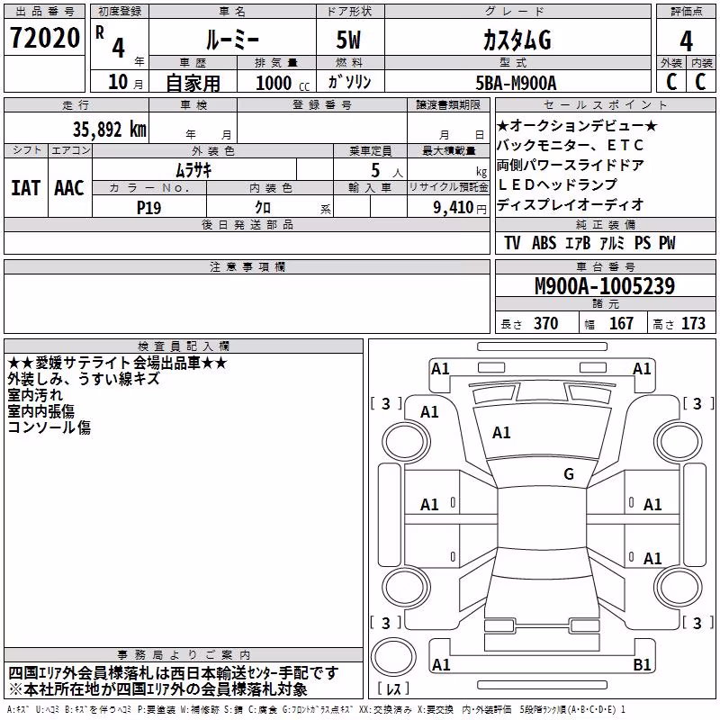
Task: Click PW in the equipment row
Action: [x=667, y=242]
